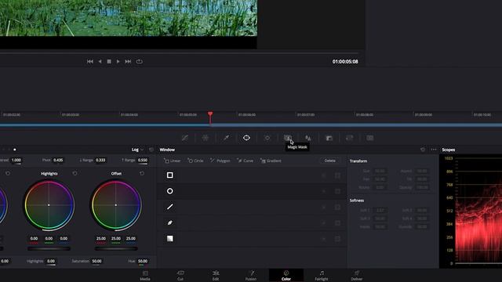The height and width of the screenshot is (282, 502).
Task: Open the Window palette options menu
Action: (434, 150)
